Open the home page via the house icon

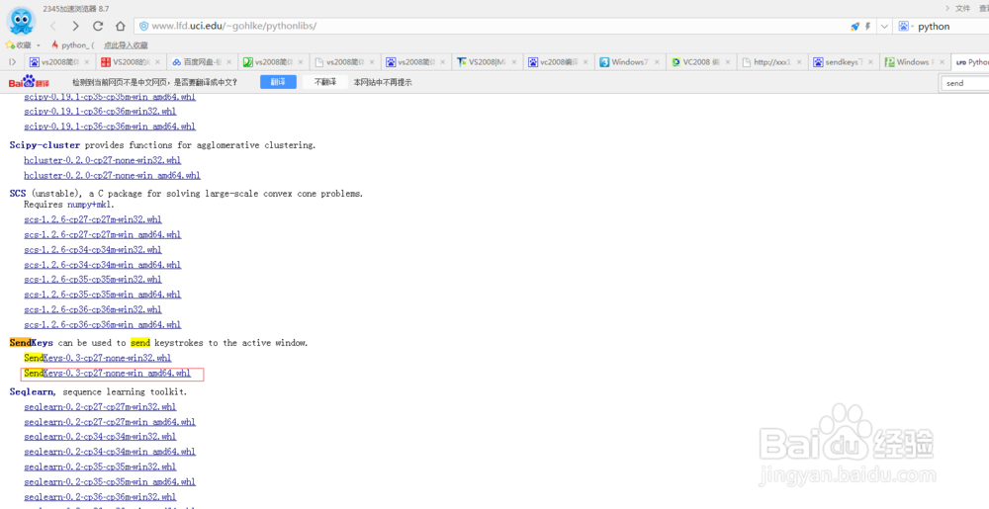[x=120, y=26]
